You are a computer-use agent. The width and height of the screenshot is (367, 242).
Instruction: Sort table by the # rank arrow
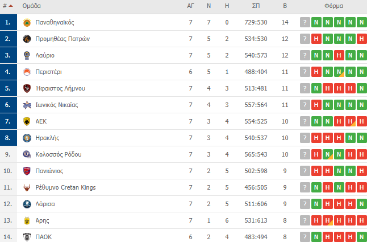pyautogui.click(x=11, y=6)
